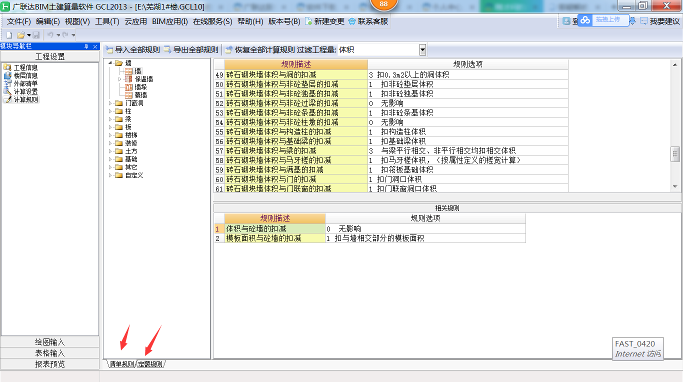Screen dimensions: 683x382
Task: Expand the 装修 tree node
Action: [x=110, y=143]
